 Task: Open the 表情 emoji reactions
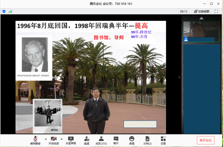click(132, 140)
